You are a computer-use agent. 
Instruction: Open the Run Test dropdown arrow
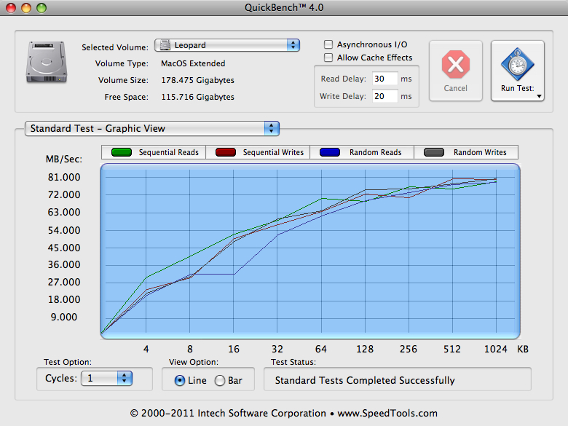coord(539,96)
